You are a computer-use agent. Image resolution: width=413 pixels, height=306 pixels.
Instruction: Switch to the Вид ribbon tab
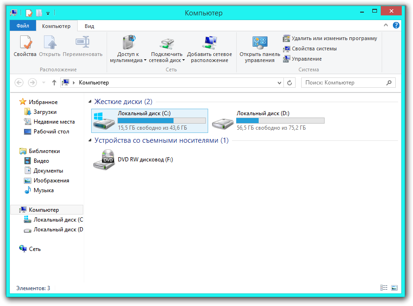tap(89, 26)
